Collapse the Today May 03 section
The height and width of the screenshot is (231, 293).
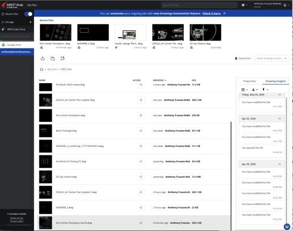(x=280, y=95)
